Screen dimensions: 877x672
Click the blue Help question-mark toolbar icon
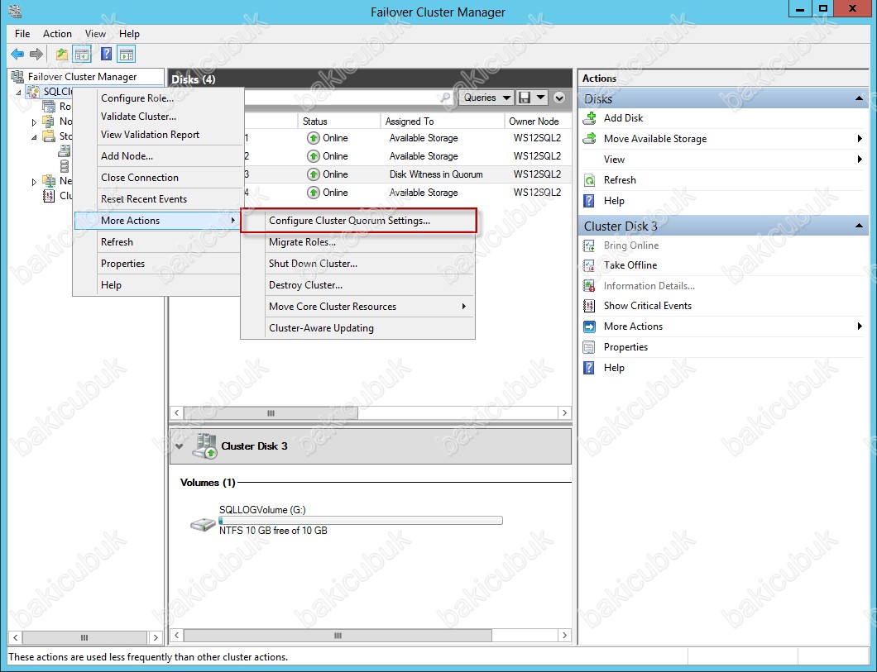[x=106, y=55]
